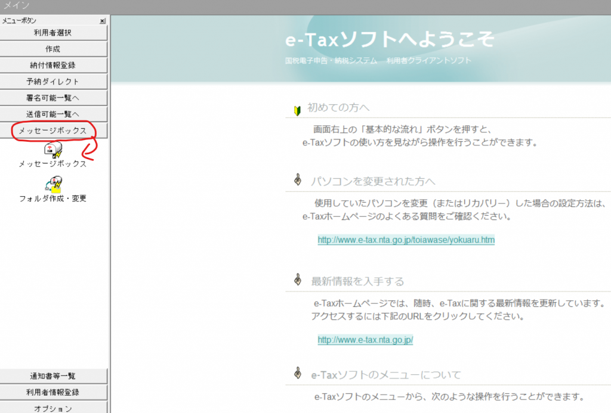This screenshot has height=413, width=611.
Task: Open the 通知書等一覧 menu button
Action: 53,376
